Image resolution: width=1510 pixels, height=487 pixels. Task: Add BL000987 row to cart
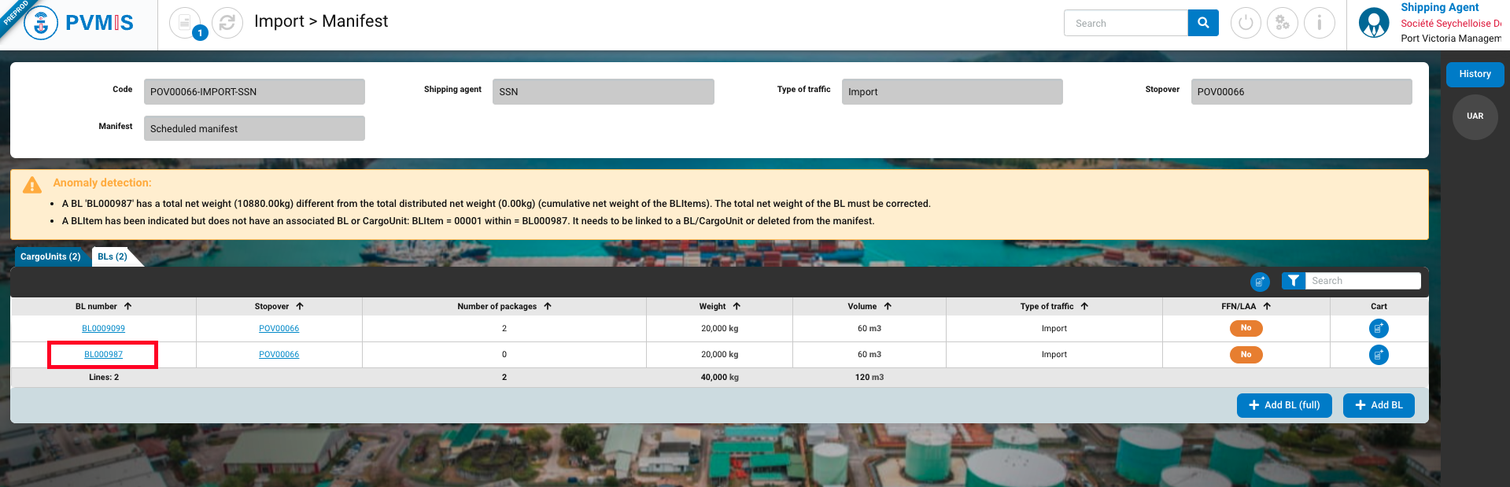coord(1378,355)
